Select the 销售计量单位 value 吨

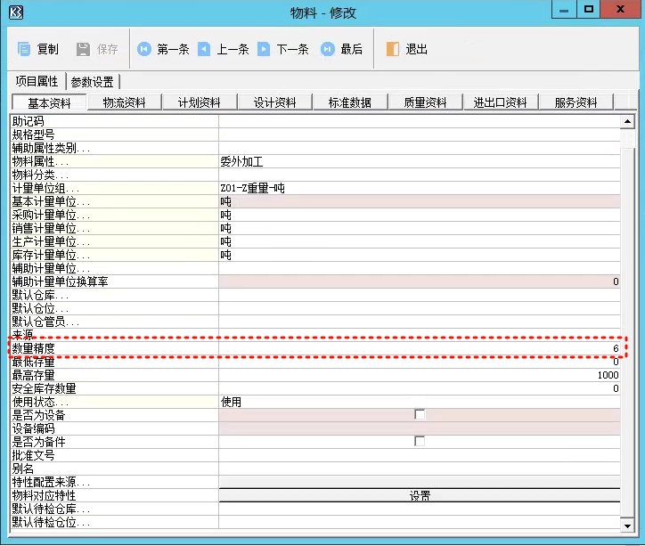click(420, 228)
